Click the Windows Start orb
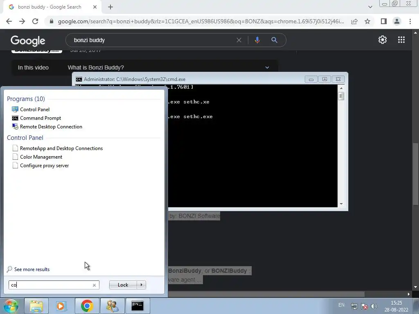The width and height of the screenshot is (419, 314). point(10,306)
